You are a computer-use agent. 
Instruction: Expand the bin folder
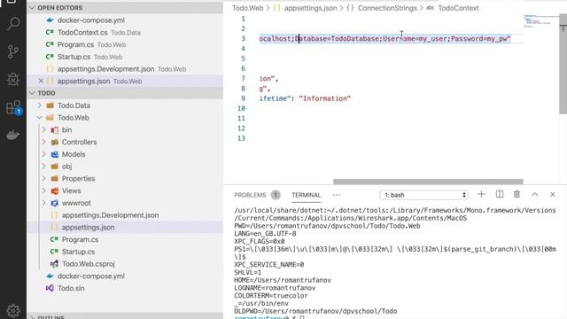click(x=44, y=130)
